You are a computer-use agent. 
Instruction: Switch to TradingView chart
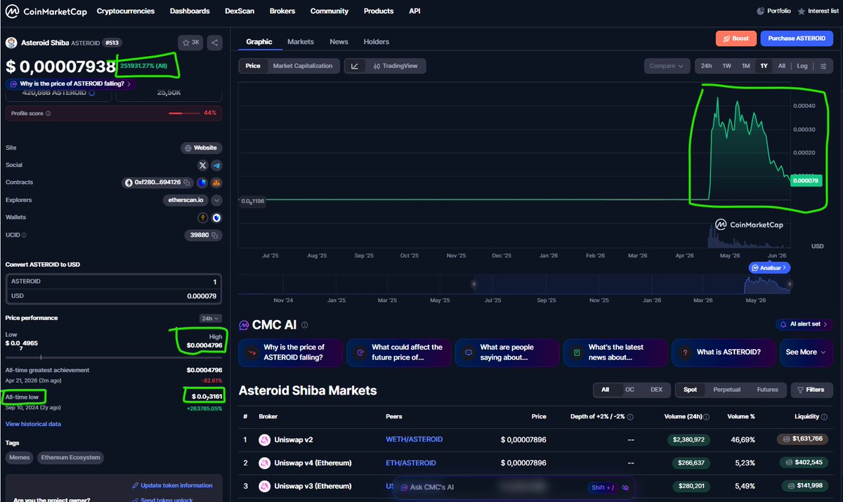(396, 66)
